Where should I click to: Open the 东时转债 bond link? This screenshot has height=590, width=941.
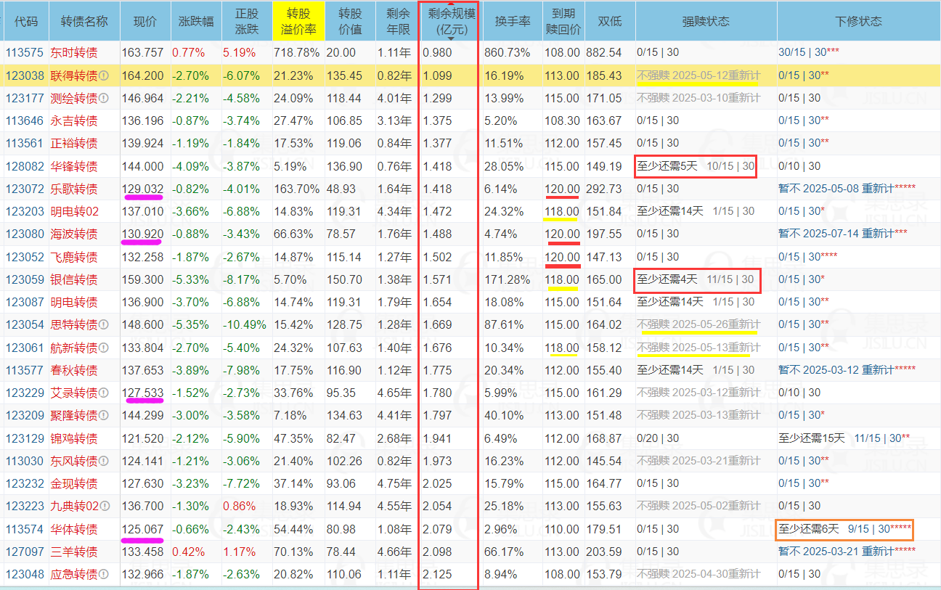pyautogui.click(x=73, y=53)
